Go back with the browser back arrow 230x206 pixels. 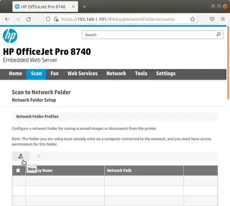click(7, 19)
